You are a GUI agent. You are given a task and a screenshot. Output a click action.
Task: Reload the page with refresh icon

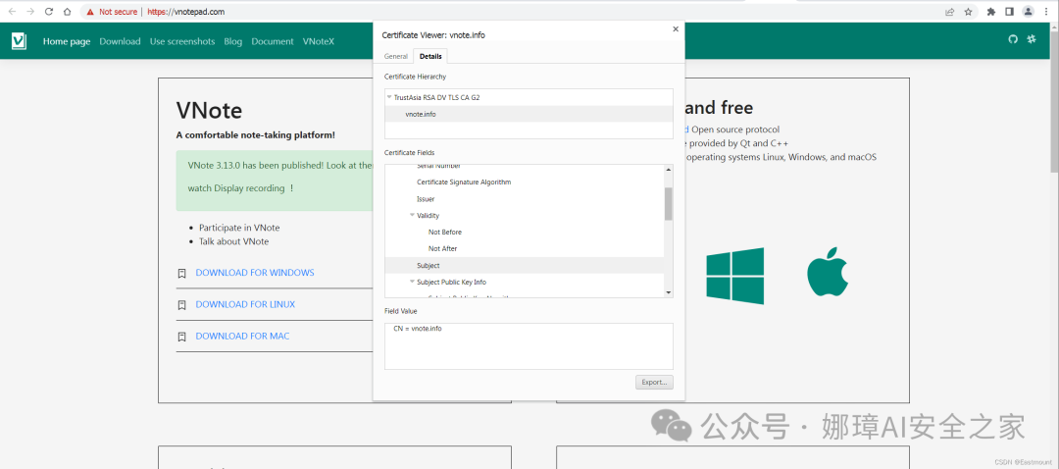click(49, 12)
